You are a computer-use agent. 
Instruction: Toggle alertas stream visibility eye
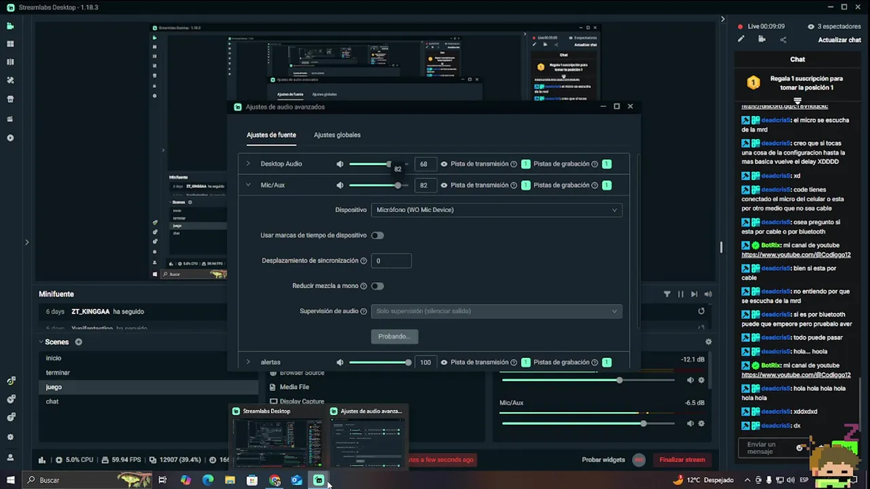point(444,363)
